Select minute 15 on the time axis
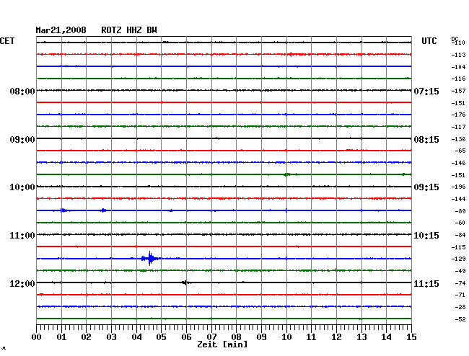The width and height of the screenshot is (469, 356). pyautogui.click(x=411, y=337)
